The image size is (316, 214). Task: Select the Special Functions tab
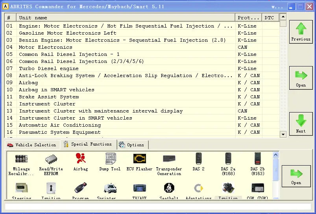pos(89,144)
